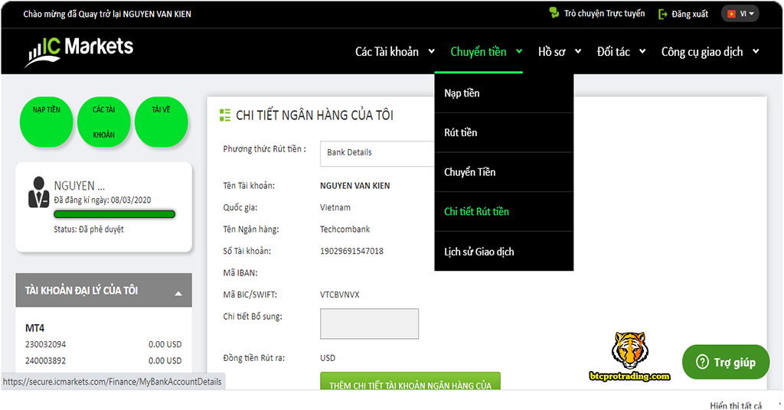
Task: Click Status: Đã phê duyệt text
Action: [89, 229]
